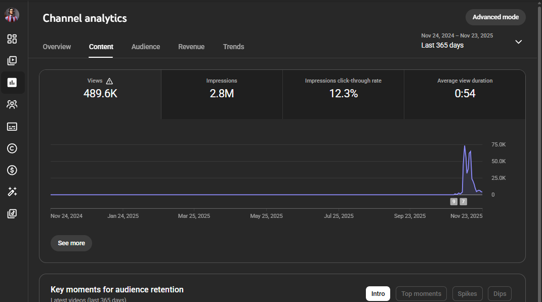This screenshot has width=542, height=302.
Task: Select the Spikes retention chip
Action: point(467,293)
